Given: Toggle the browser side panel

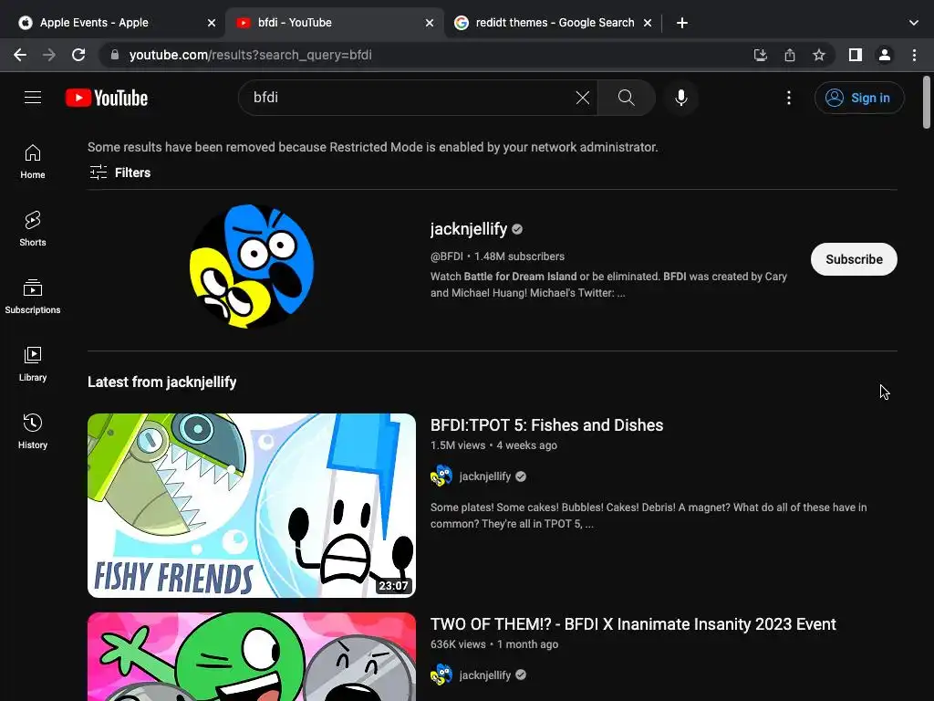Looking at the screenshot, I should (856, 56).
